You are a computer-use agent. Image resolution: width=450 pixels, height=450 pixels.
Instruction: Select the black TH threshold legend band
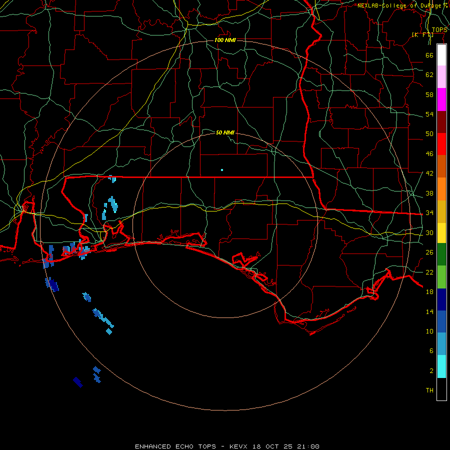441,389
